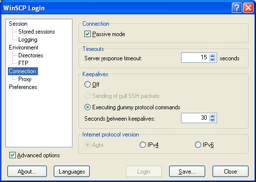This screenshot has height=182, width=256.
Task: Uncheck Advanced options checkbox
Action: [12, 155]
